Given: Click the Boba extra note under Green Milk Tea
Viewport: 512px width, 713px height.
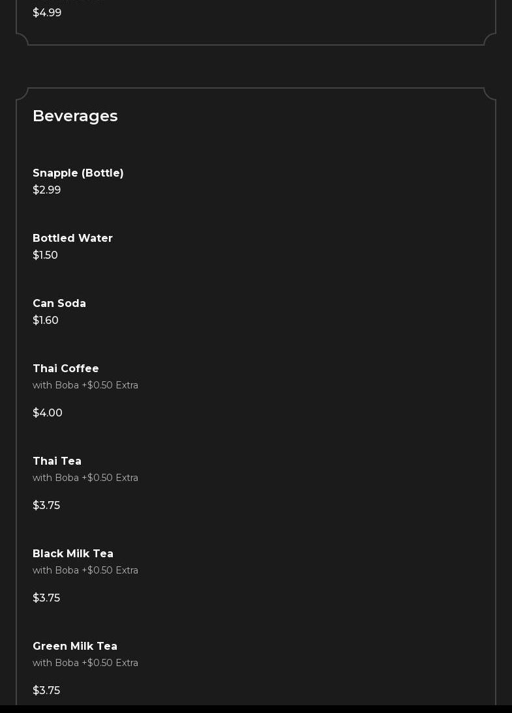Looking at the screenshot, I should tap(85, 663).
